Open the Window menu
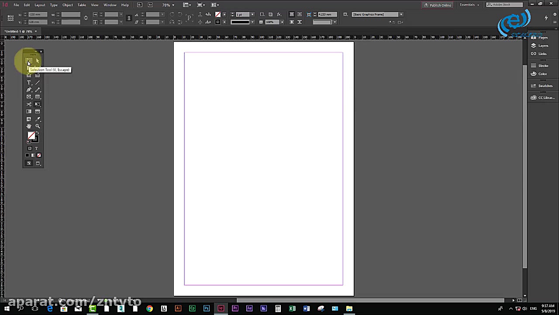559x315 pixels. tap(110, 5)
